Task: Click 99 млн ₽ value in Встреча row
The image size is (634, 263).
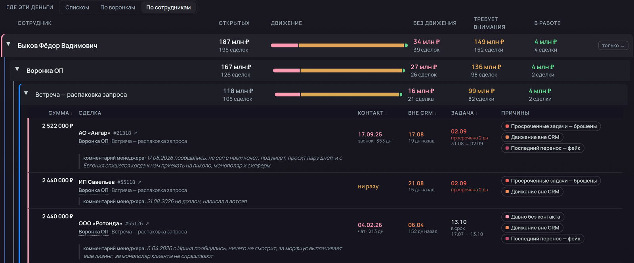Action: point(481,91)
